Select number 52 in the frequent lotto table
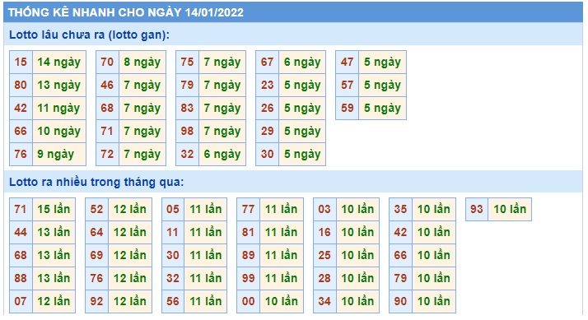This screenshot has width=588, height=320. point(96,209)
